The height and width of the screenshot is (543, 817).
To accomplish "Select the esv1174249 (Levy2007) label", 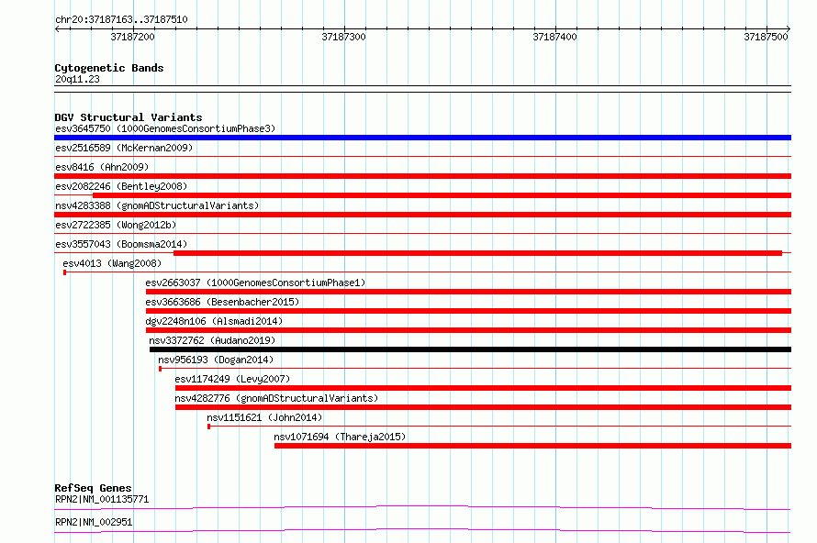I will point(232,379).
